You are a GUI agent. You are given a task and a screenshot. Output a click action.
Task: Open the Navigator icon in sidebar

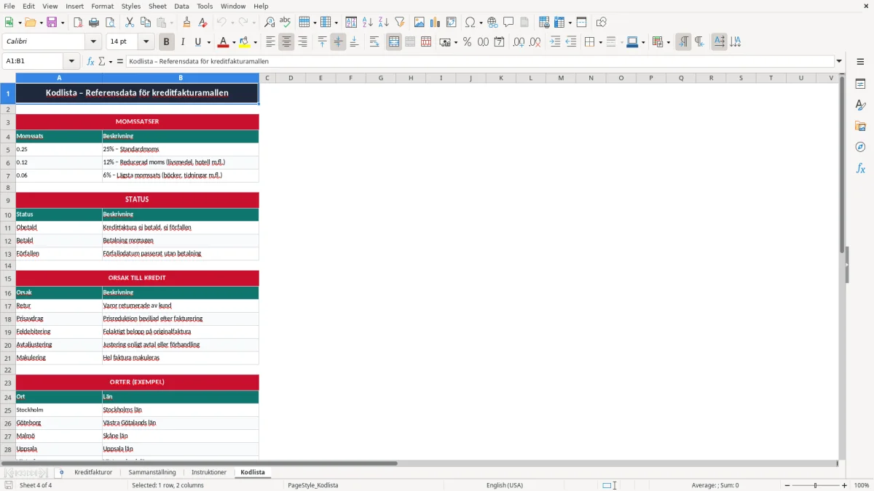point(860,148)
